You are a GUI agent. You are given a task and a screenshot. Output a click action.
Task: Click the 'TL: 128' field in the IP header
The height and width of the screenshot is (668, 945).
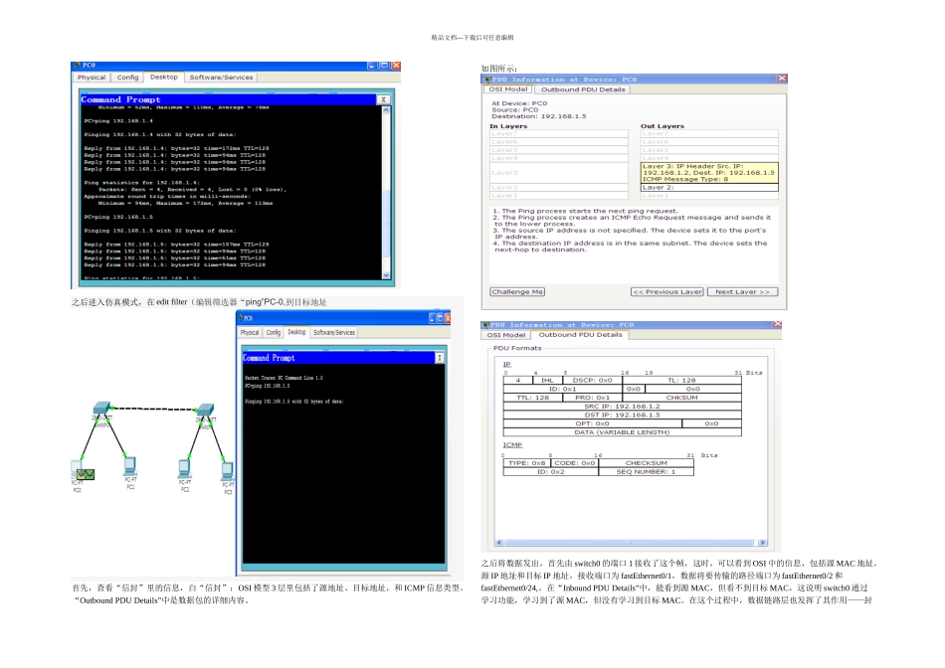coord(681,380)
